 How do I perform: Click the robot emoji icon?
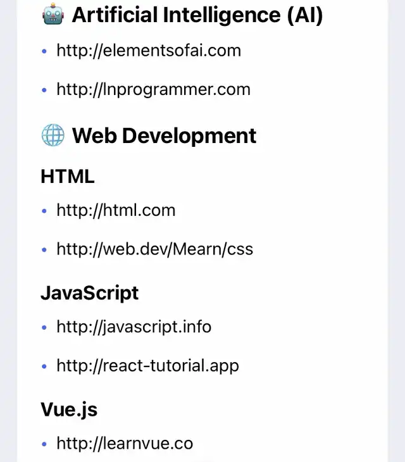53,15
